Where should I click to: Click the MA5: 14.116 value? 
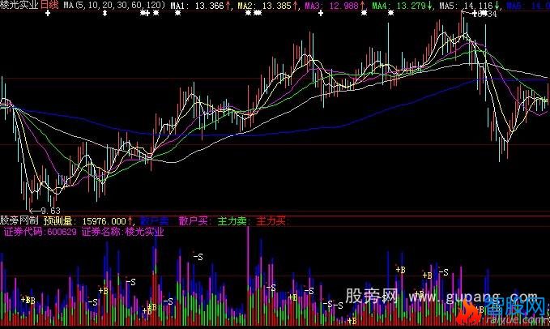[470, 6]
